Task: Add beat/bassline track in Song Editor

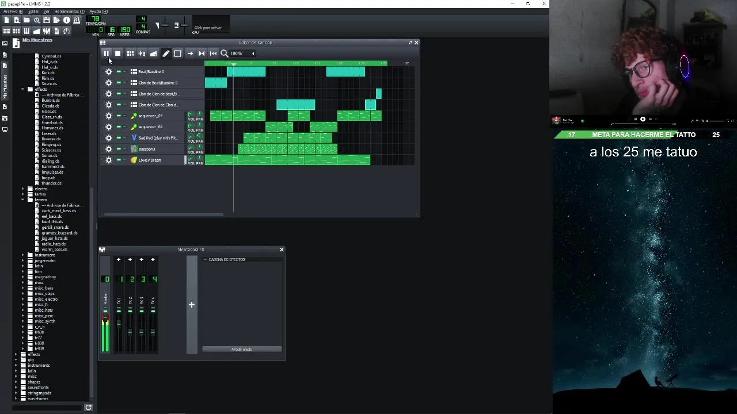Action: (130, 53)
